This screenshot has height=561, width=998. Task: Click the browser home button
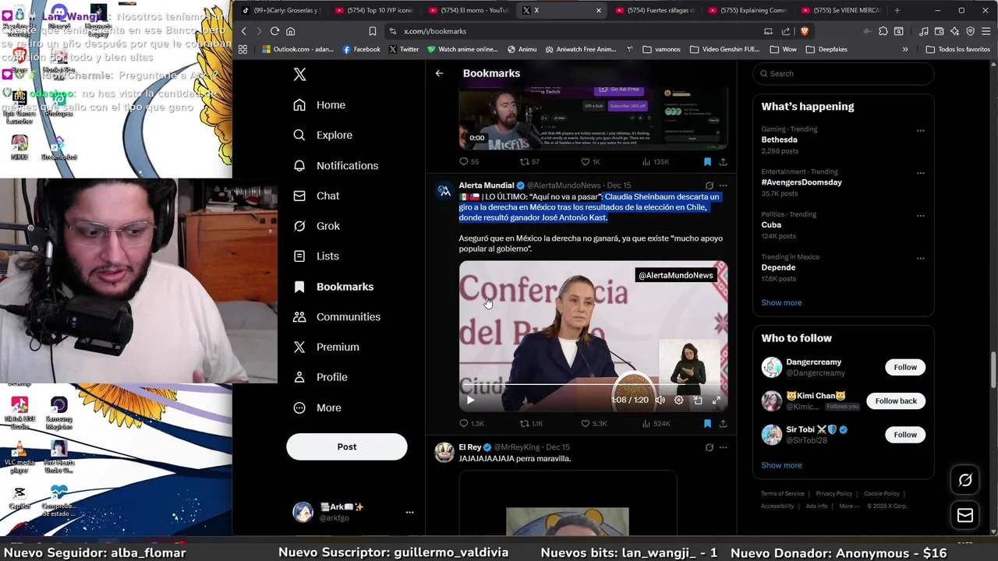[290, 31]
